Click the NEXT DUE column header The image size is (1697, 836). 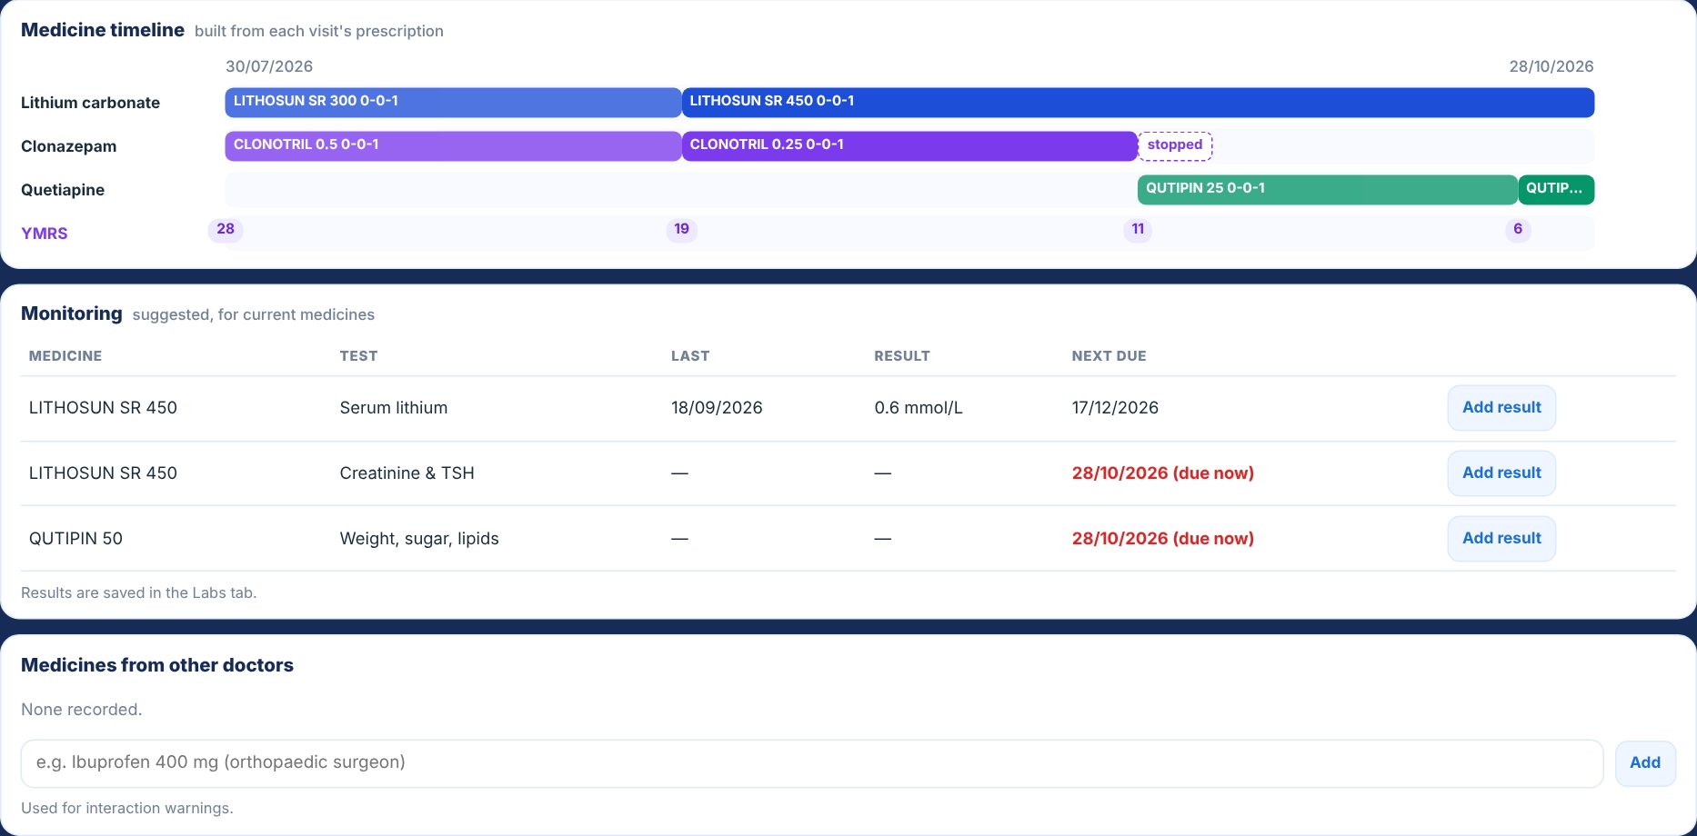[x=1109, y=356]
